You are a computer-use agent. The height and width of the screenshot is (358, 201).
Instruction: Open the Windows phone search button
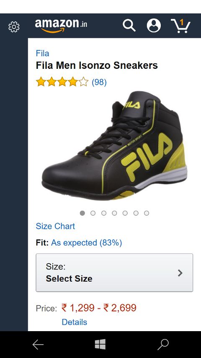[x=163, y=345]
